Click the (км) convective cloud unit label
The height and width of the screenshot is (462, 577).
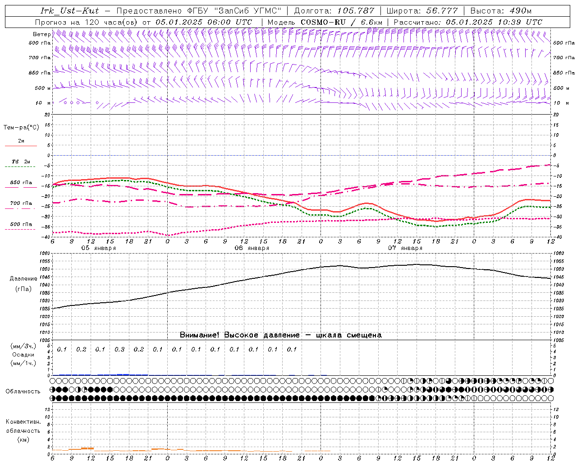(x=23, y=439)
